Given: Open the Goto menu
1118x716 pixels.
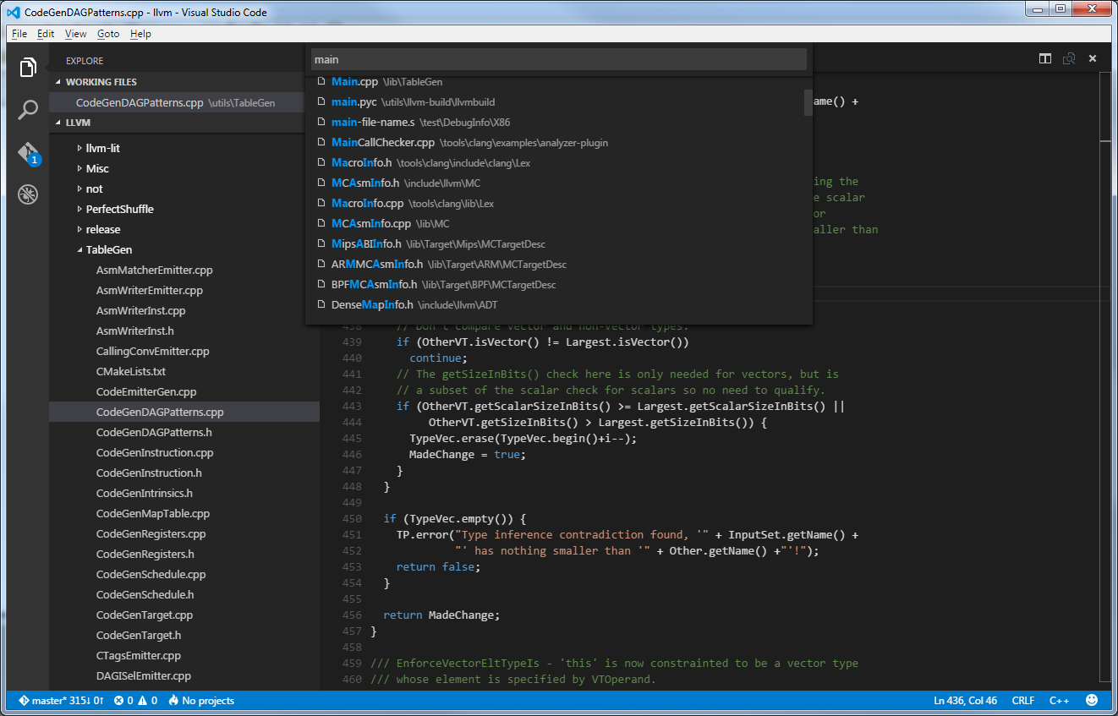Looking at the screenshot, I should pos(107,33).
